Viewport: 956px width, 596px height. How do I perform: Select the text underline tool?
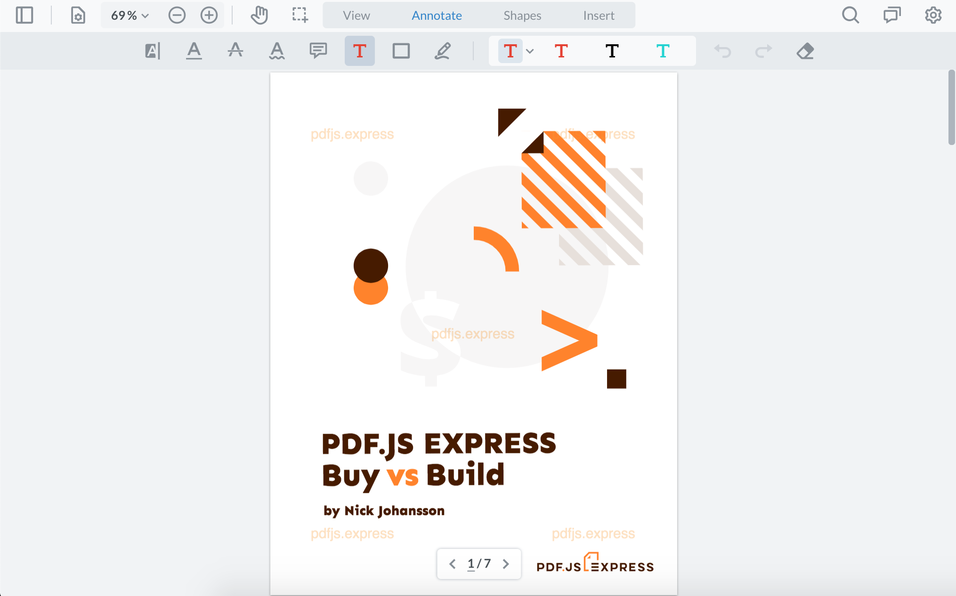194,51
